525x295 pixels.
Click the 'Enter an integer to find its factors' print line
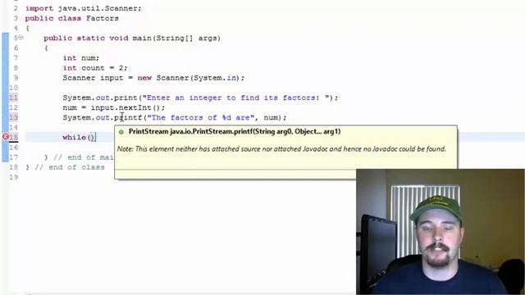tap(200, 98)
